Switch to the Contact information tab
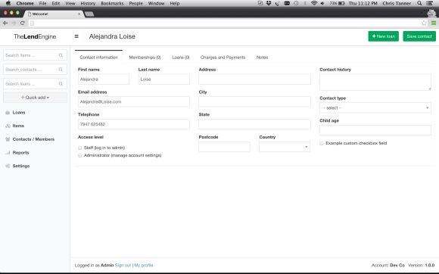This screenshot has width=439, height=274. click(98, 57)
